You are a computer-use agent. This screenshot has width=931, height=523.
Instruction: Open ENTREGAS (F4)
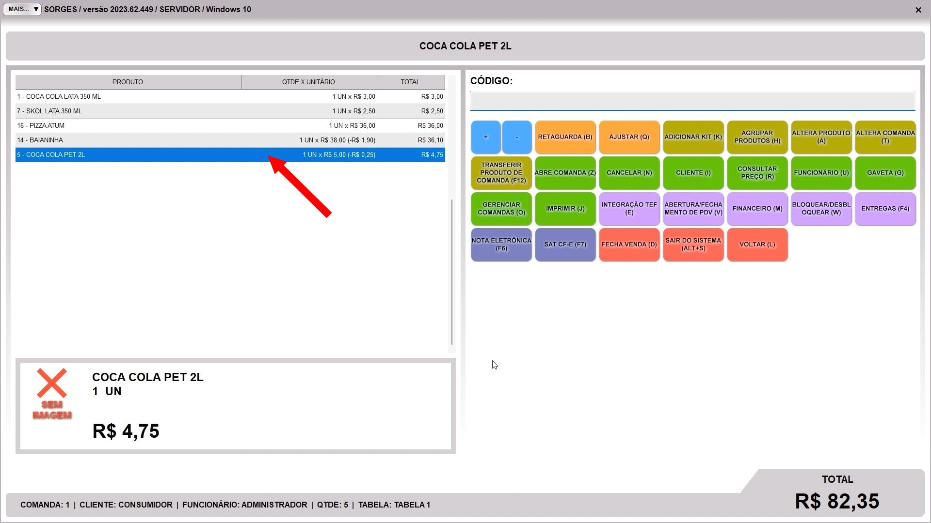(885, 209)
